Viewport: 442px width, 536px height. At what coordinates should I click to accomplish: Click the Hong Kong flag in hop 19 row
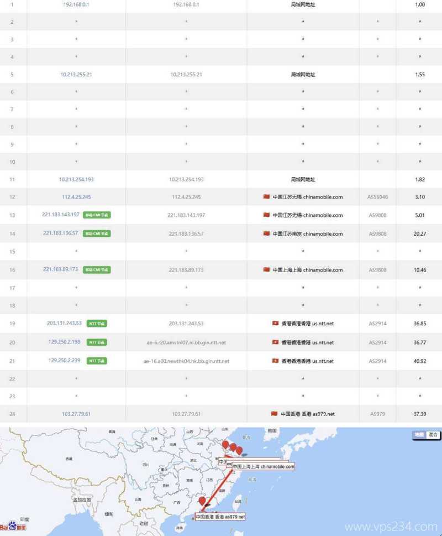tap(275, 324)
